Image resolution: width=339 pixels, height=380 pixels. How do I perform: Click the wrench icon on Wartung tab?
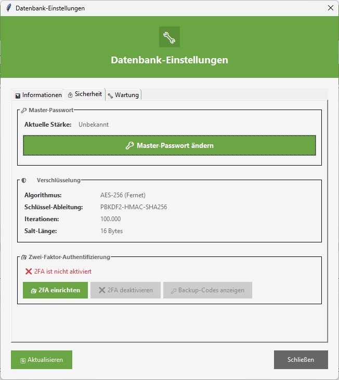pos(110,96)
